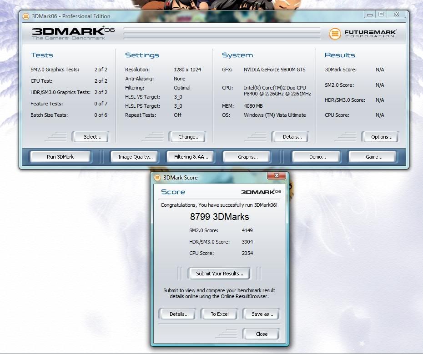The image size is (423, 354).
Task: Click the Congratulations message text
Action: click(x=219, y=205)
